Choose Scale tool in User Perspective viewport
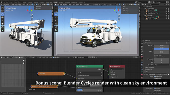170x95 pixels. pyautogui.click(x=3, y=20)
